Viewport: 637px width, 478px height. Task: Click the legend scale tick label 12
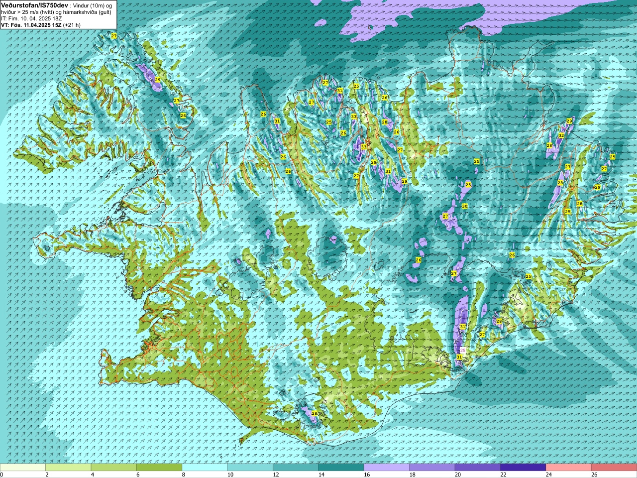point(275,475)
